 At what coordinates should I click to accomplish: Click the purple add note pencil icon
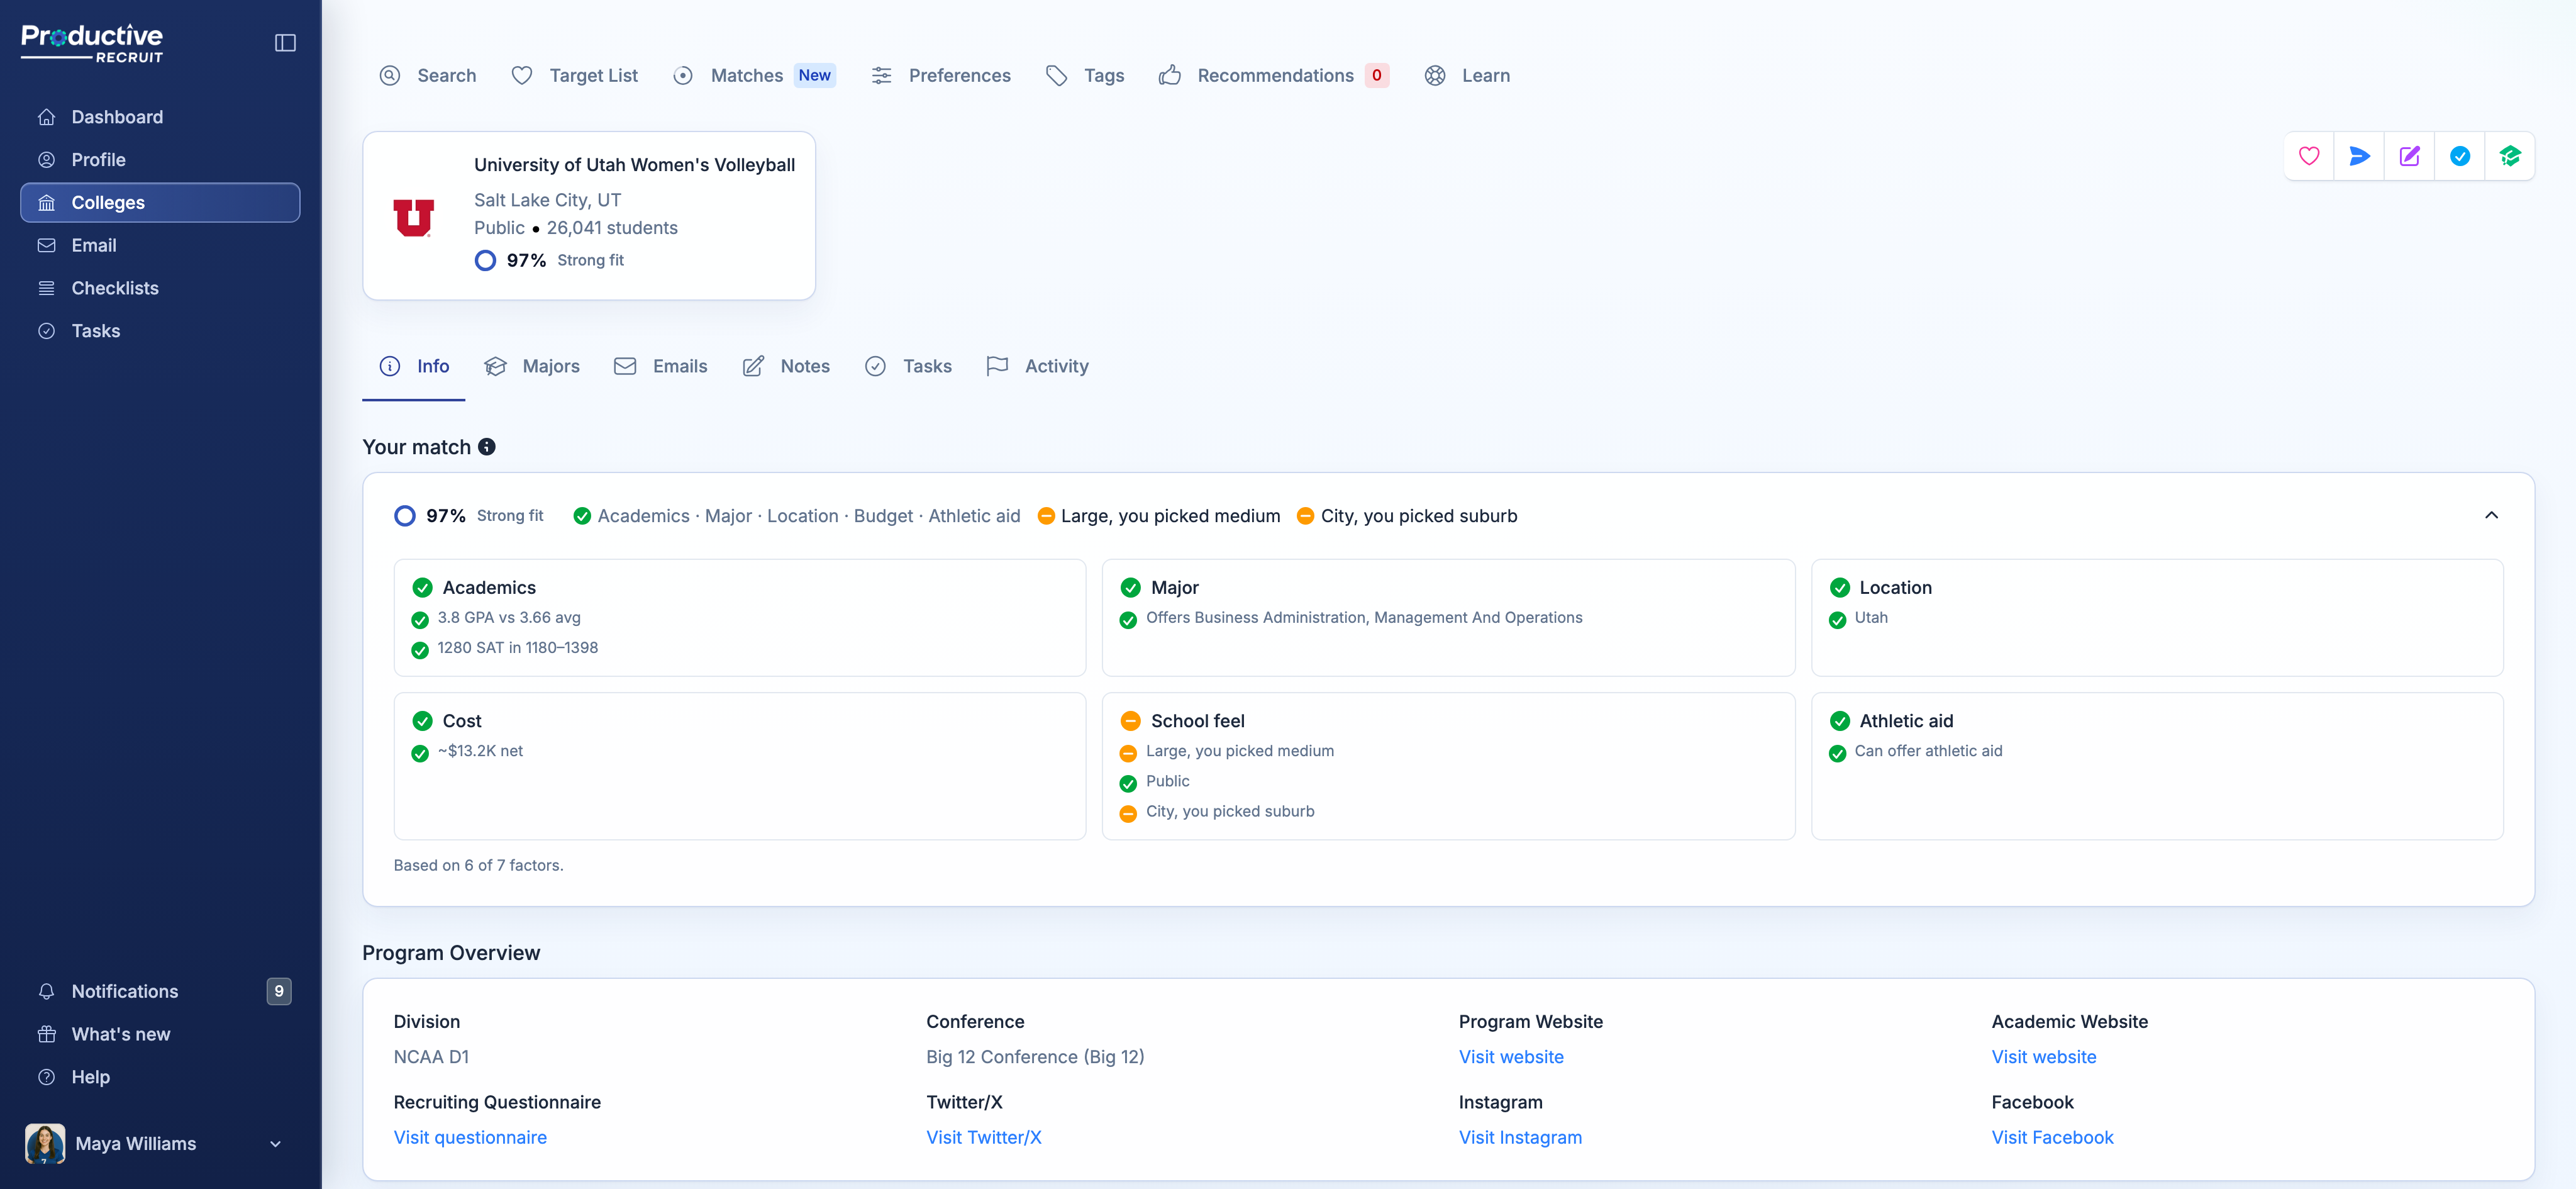pos(2410,156)
